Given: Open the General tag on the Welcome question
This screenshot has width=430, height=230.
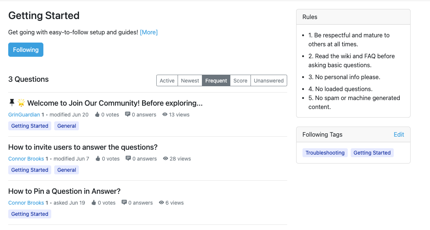Looking at the screenshot, I should pos(67,126).
